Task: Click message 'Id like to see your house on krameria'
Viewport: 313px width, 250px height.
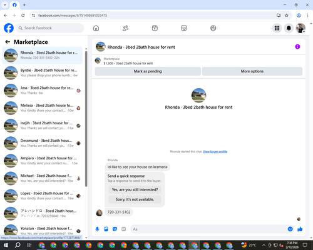Action: (x=137, y=167)
